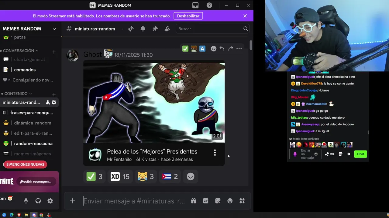Open emote picker in stream chat input
Viewport: 389px width, 218px height.
point(316,154)
